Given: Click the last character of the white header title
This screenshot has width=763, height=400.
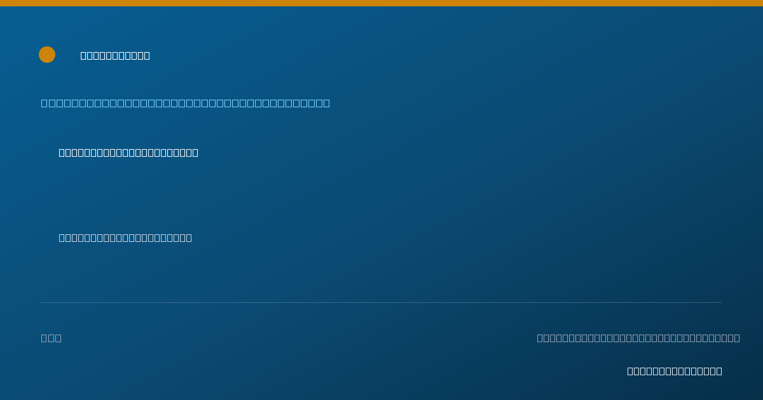Looking at the screenshot, I should [147, 56].
